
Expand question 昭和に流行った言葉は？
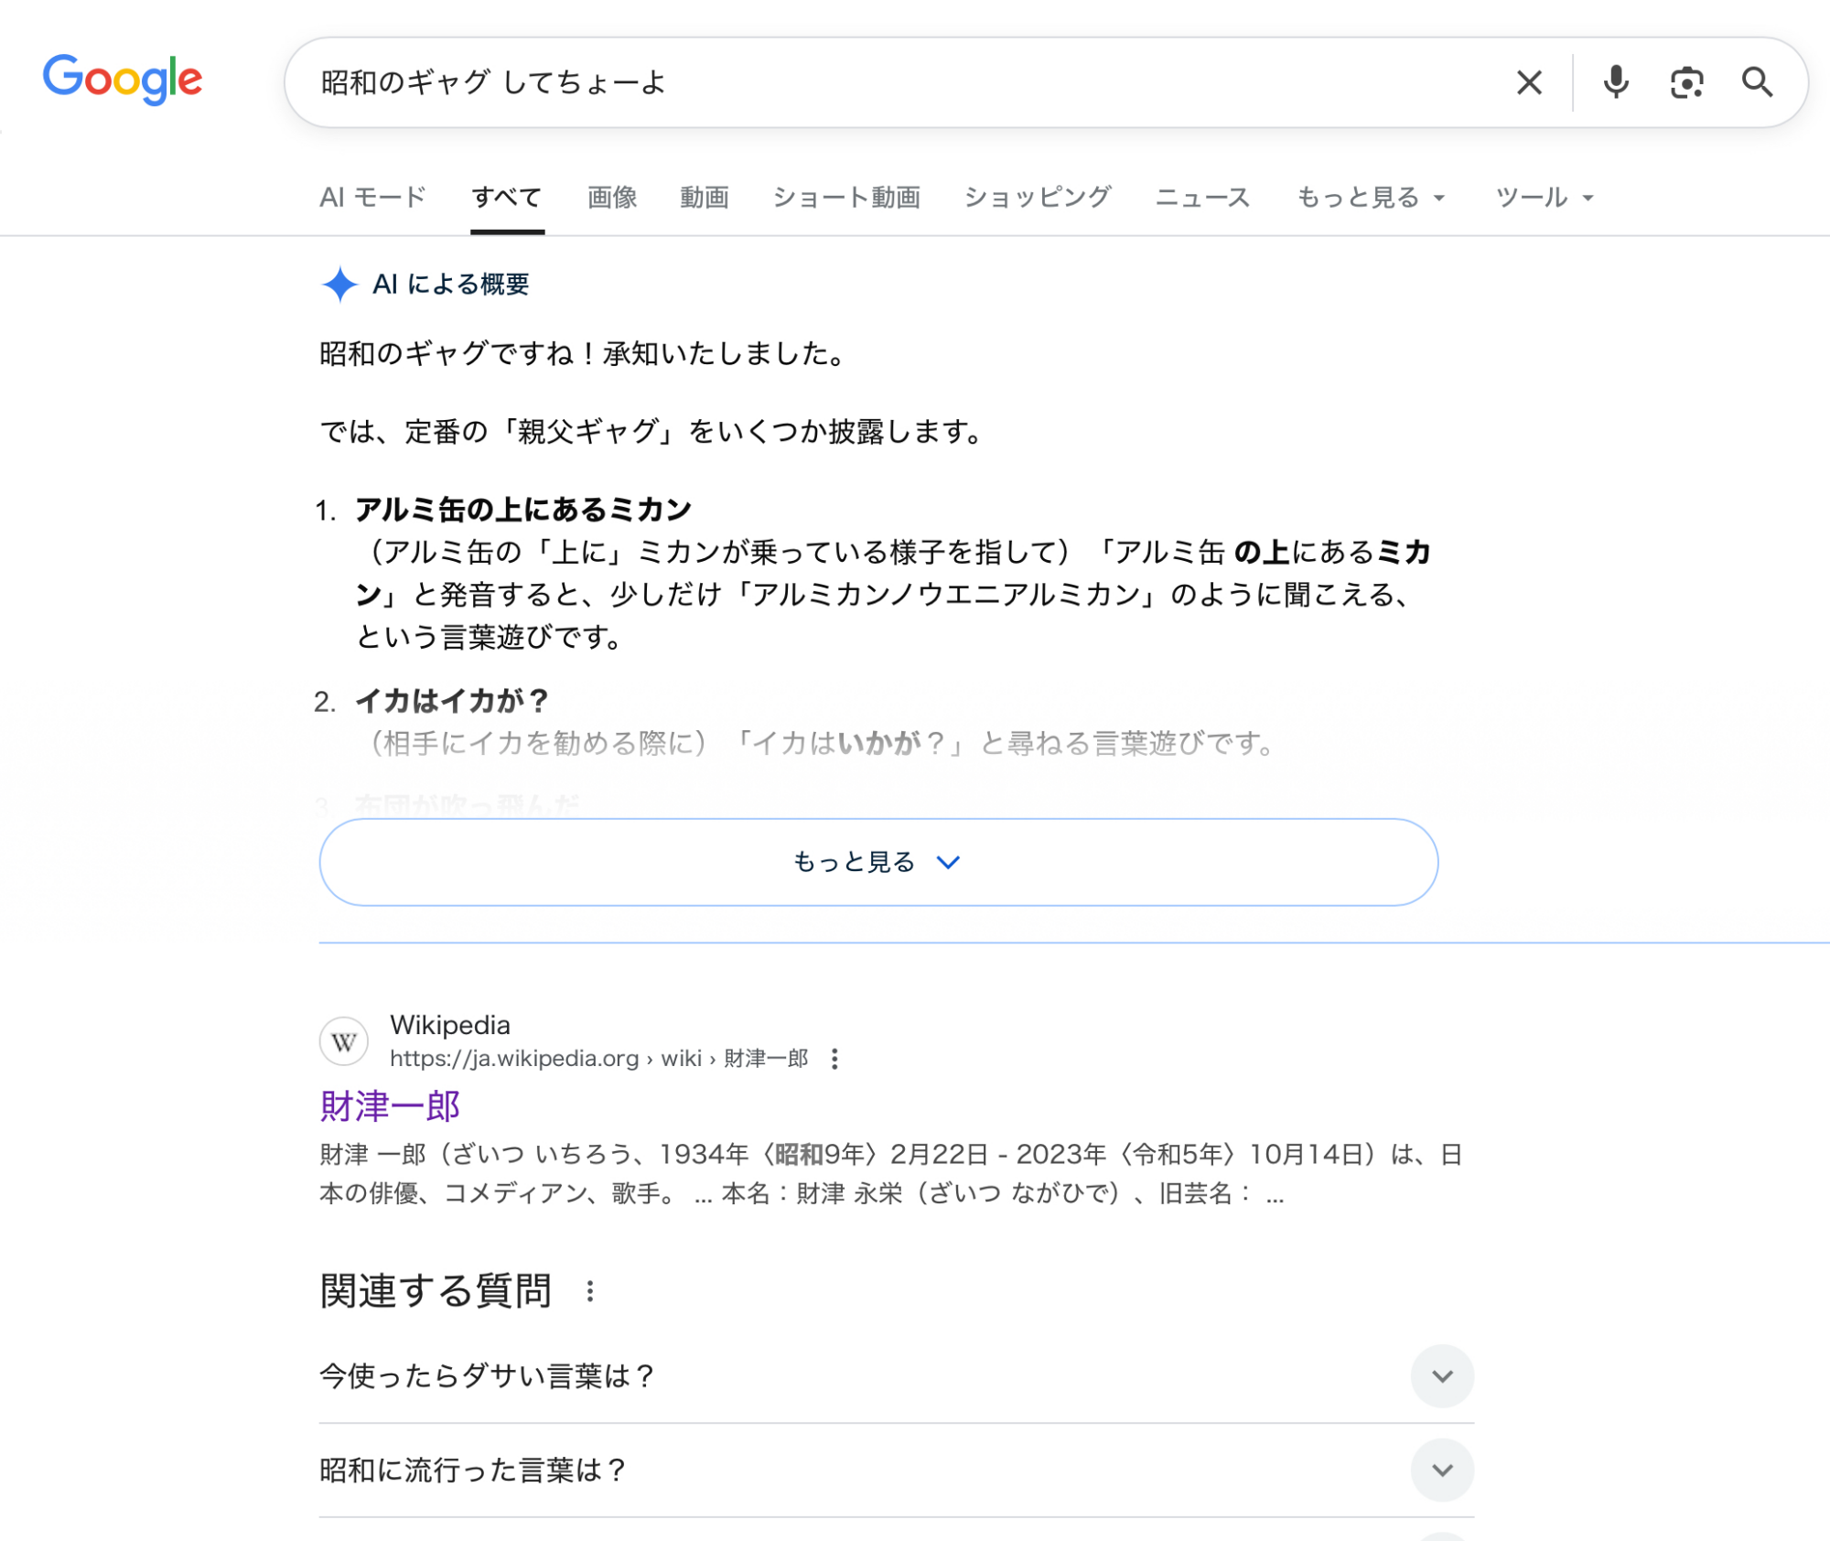click(1442, 1471)
